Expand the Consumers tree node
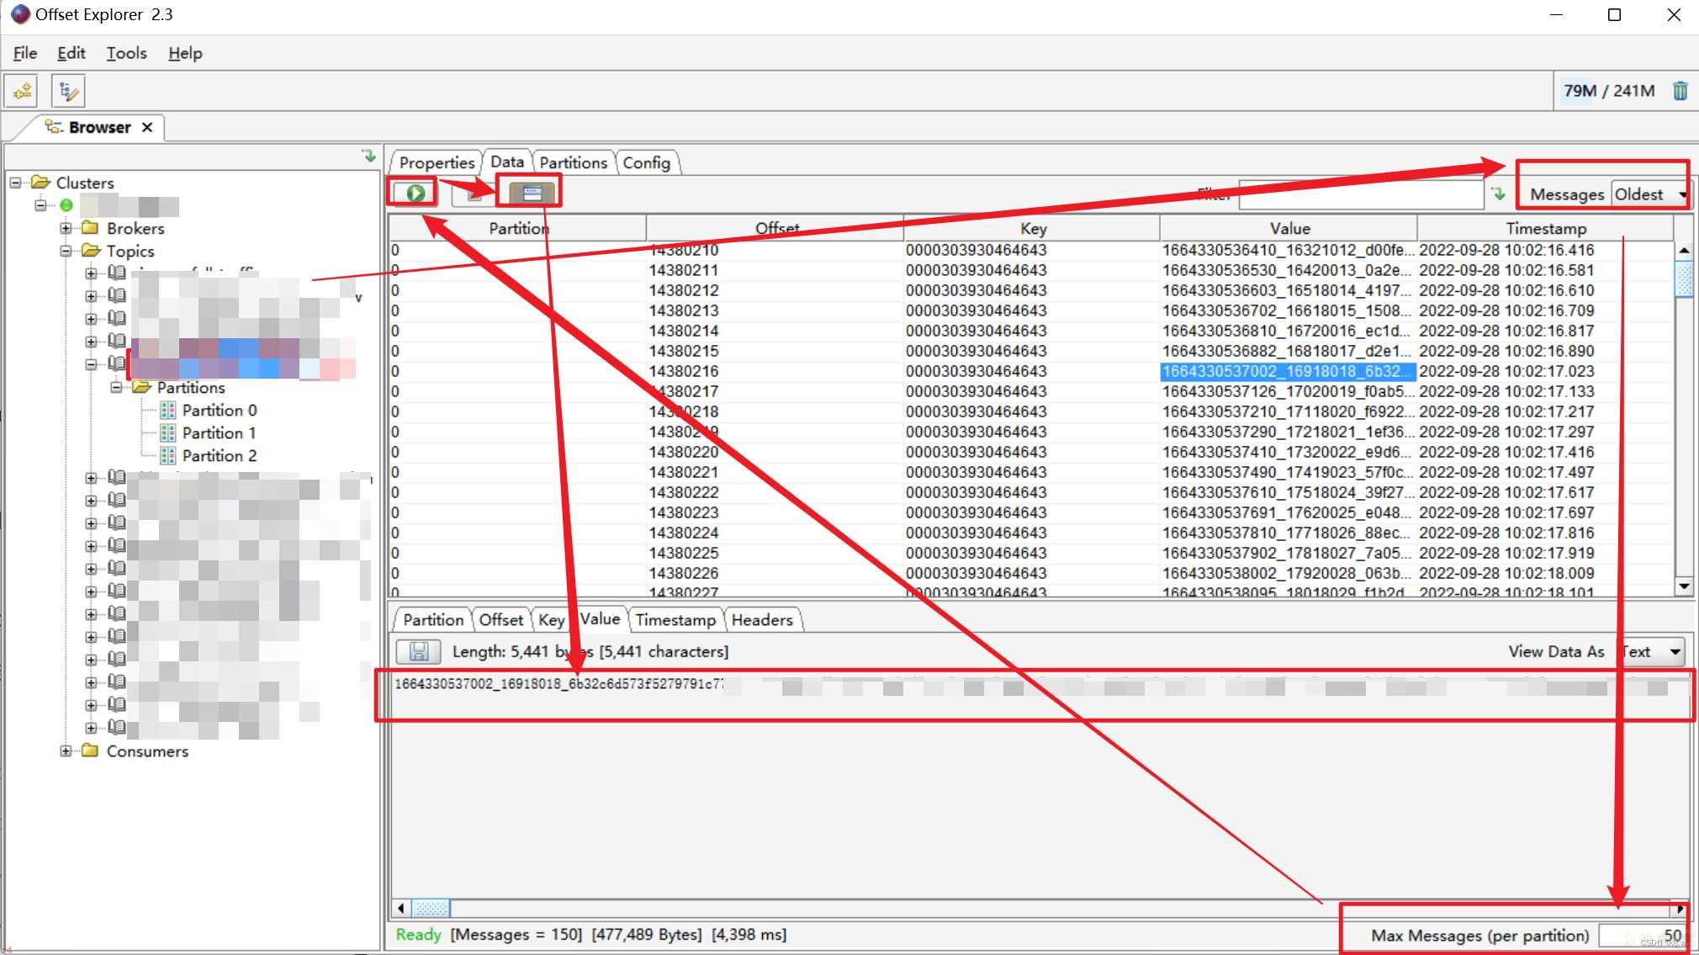Screen dimensions: 1699x955 [67, 751]
